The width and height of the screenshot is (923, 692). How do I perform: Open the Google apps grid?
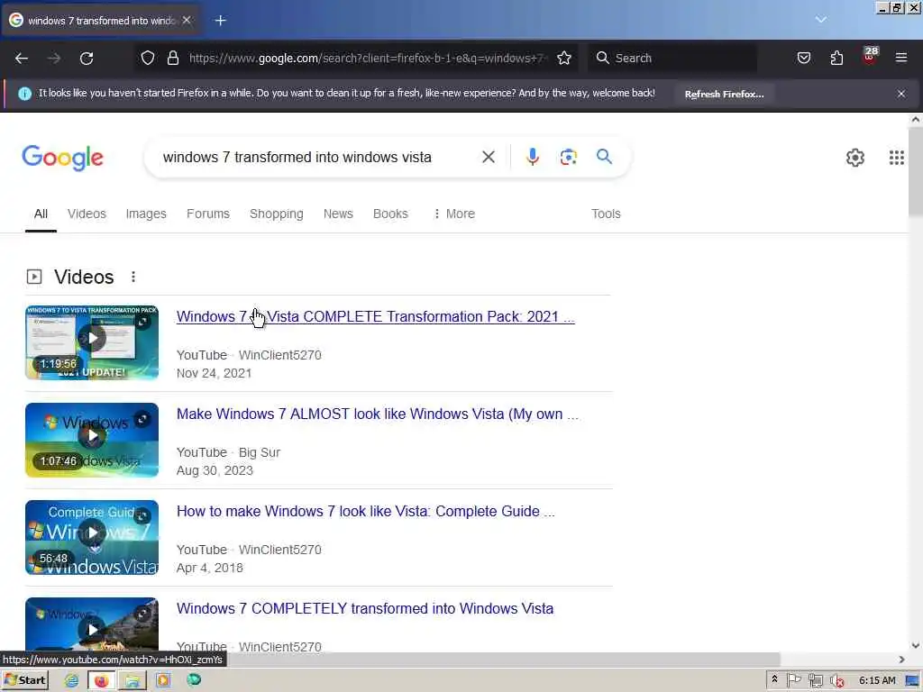[x=897, y=158]
